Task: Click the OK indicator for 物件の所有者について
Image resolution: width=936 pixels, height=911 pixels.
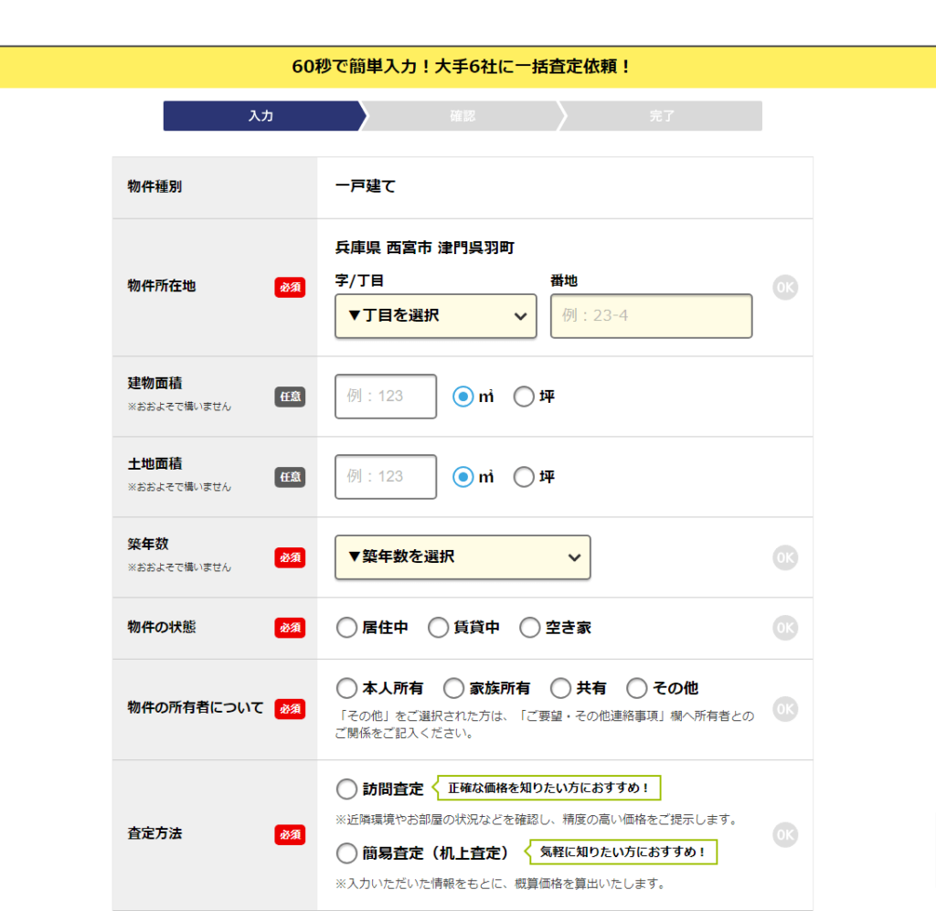Action: point(785,709)
